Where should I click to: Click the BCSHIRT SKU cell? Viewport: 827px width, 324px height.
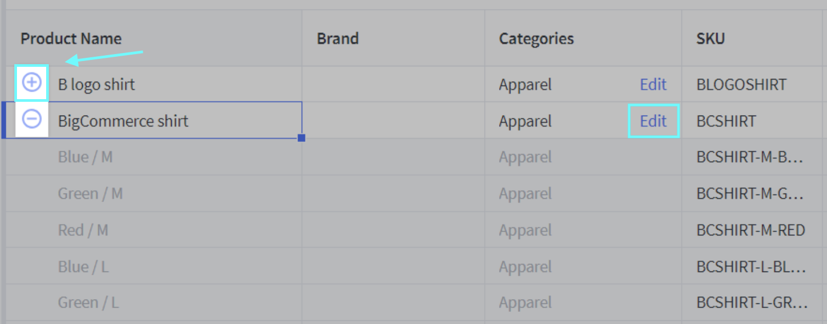point(726,121)
